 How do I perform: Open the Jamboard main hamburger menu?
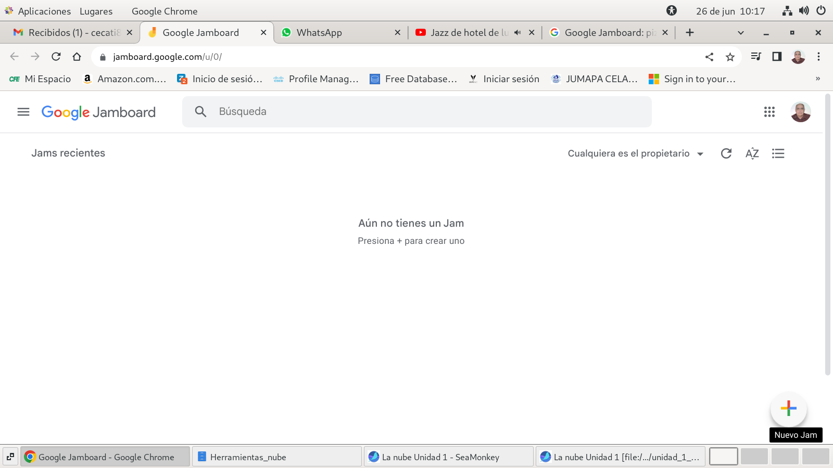23,112
